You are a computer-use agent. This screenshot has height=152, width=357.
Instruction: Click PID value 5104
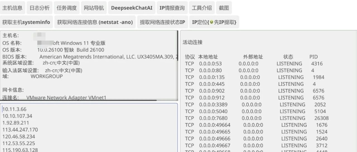(x=320, y=111)
